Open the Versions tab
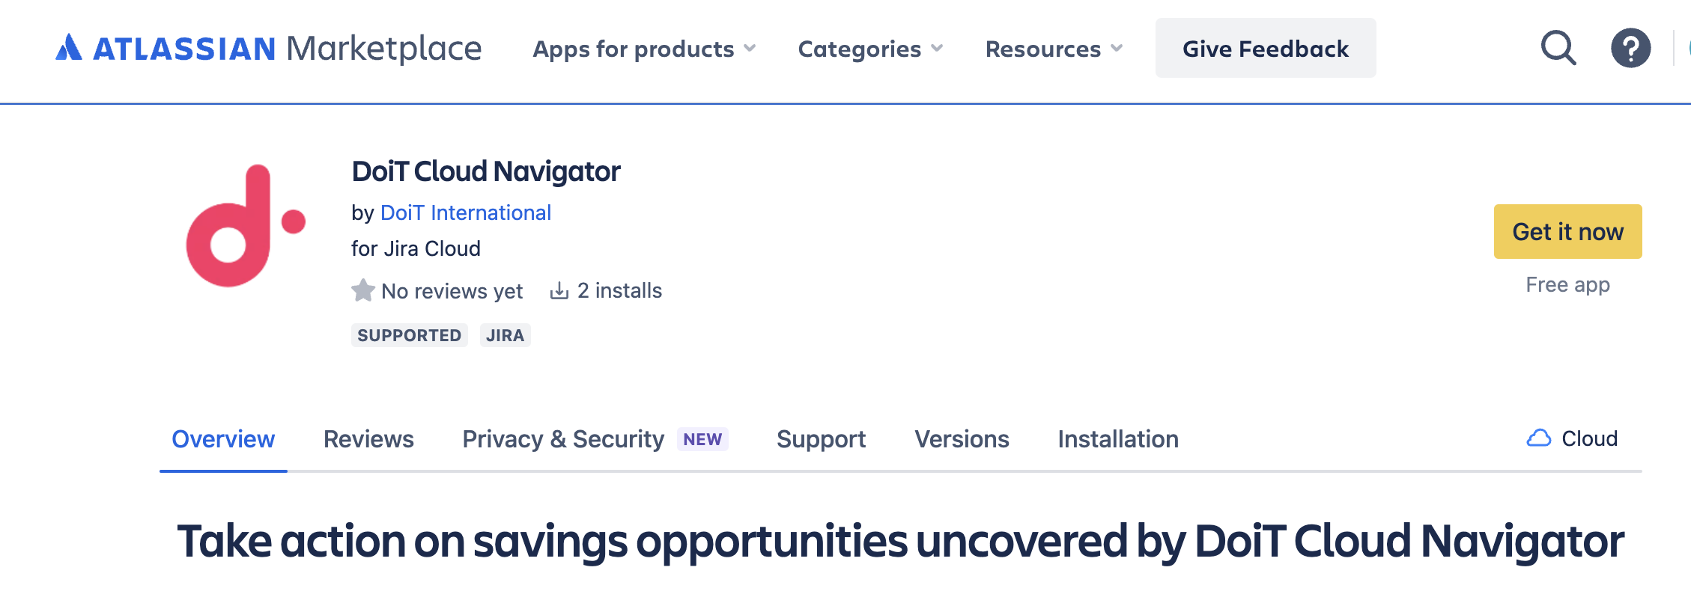The height and width of the screenshot is (603, 1691). 962,439
